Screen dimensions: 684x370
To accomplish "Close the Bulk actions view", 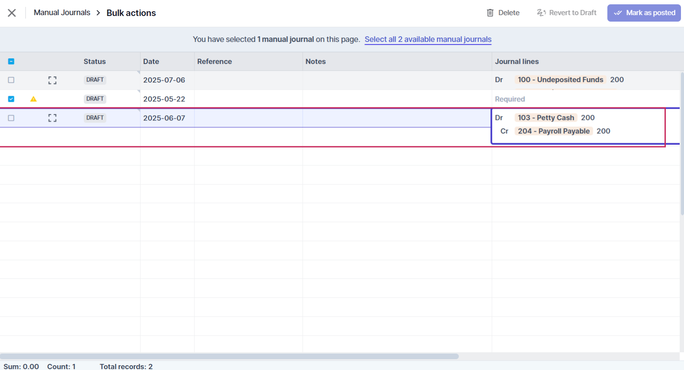I will pos(12,13).
